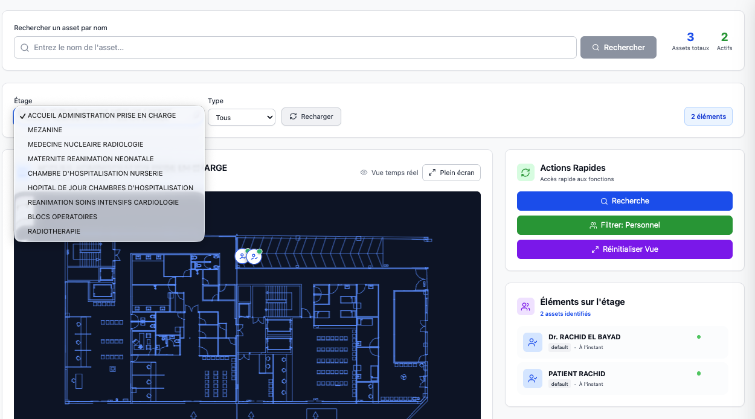The height and width of the screenshot is (419, 755).
Task: Open the Type dropdown showing Tous
Action: click(x=242, y=117)
